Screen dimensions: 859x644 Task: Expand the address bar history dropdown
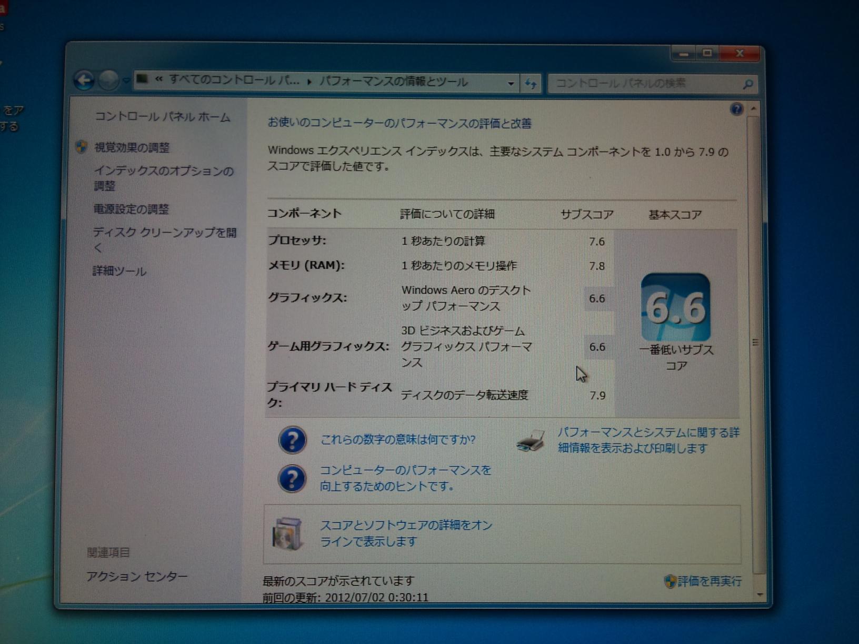(510, 83)
